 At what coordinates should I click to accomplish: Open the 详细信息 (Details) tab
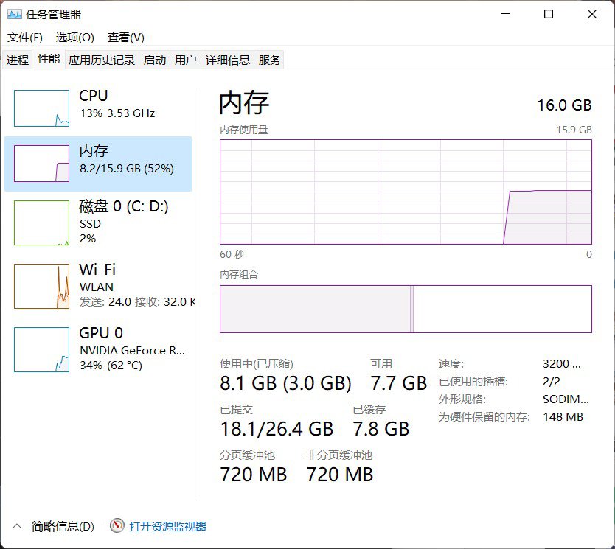[226, 60]
